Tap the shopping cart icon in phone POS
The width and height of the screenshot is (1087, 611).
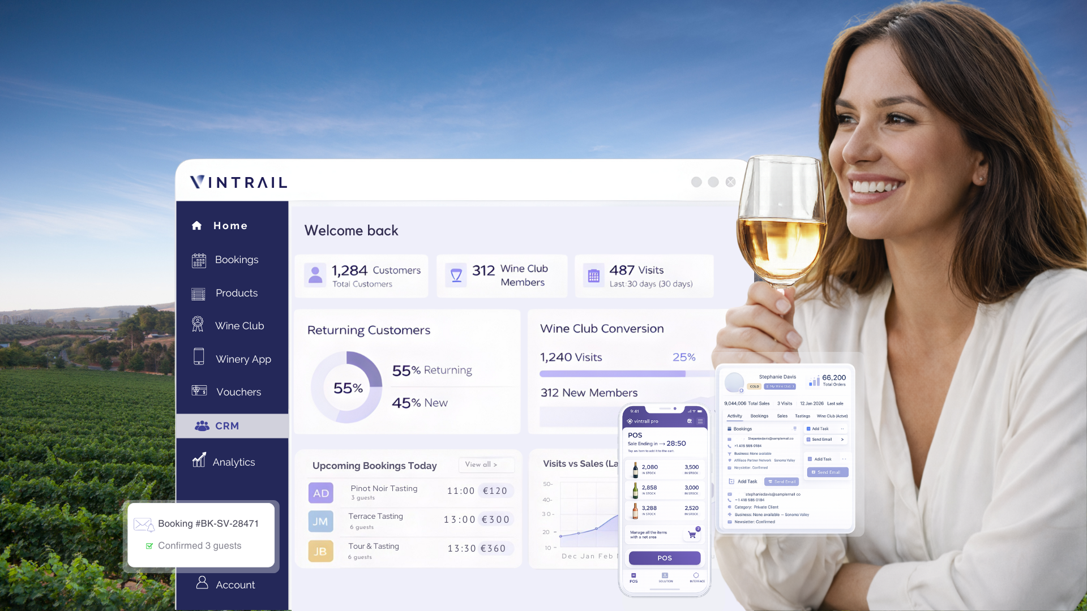[x=692, y=534]
